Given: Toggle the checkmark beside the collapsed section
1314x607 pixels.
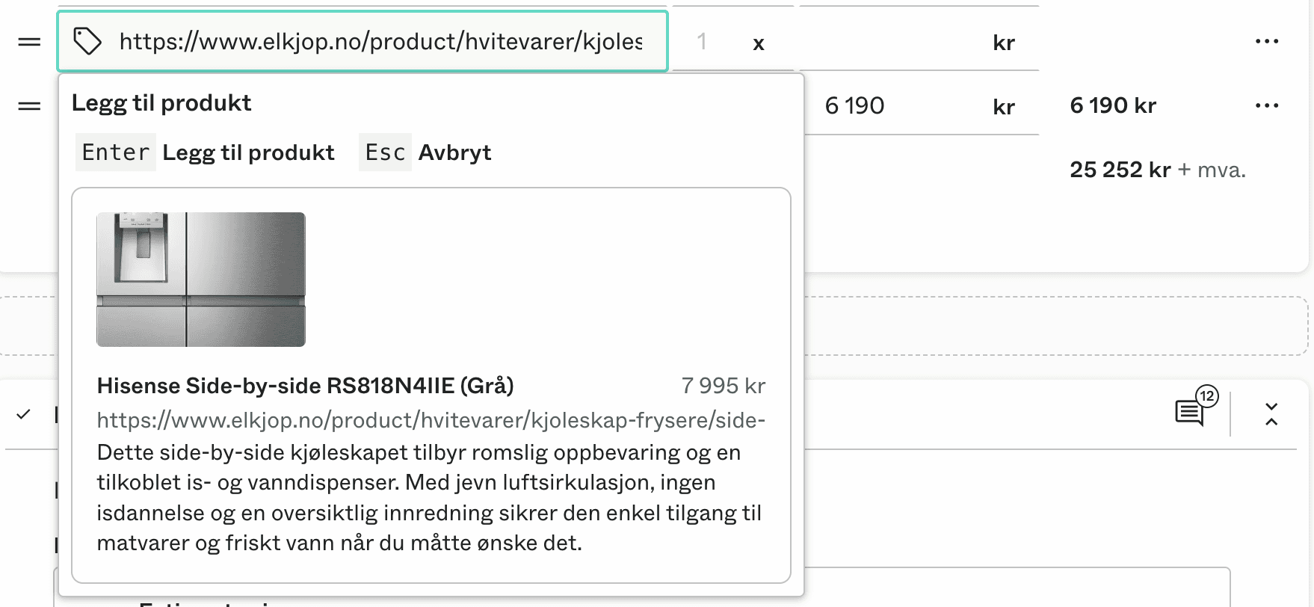Looking at the screenshot, I should 22,414.
